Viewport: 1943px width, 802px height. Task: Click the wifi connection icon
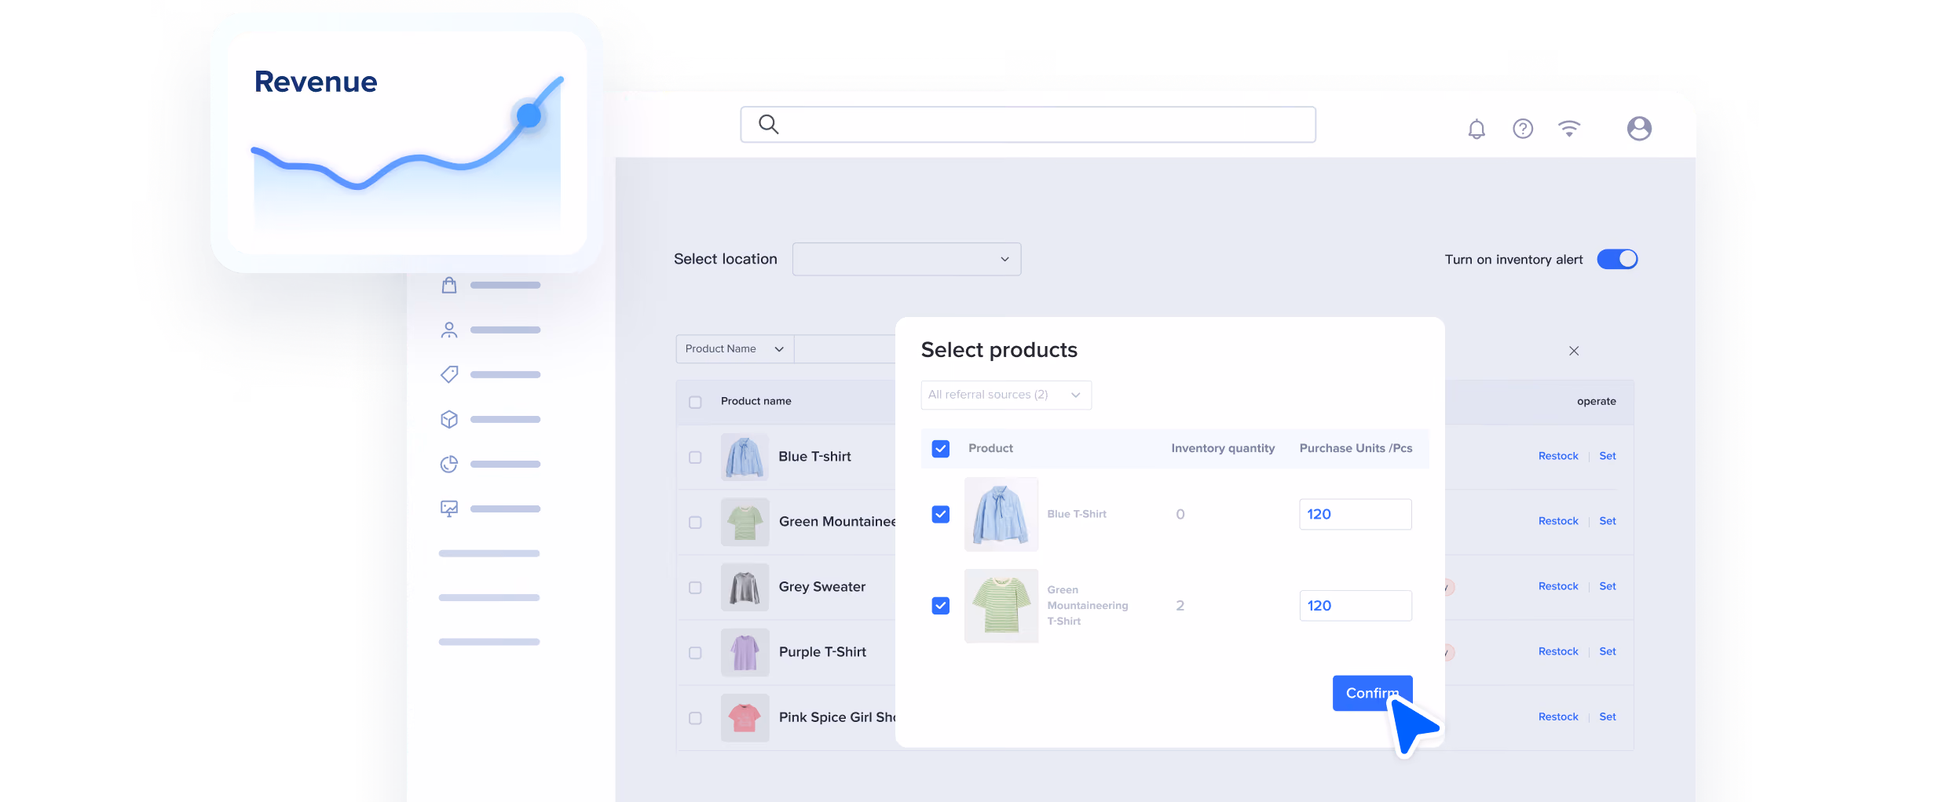(x=1569, y=129)
